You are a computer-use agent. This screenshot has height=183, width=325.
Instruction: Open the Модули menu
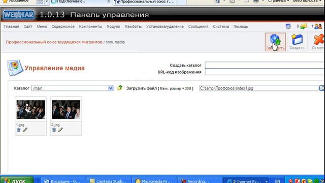[x=113, y=26]
